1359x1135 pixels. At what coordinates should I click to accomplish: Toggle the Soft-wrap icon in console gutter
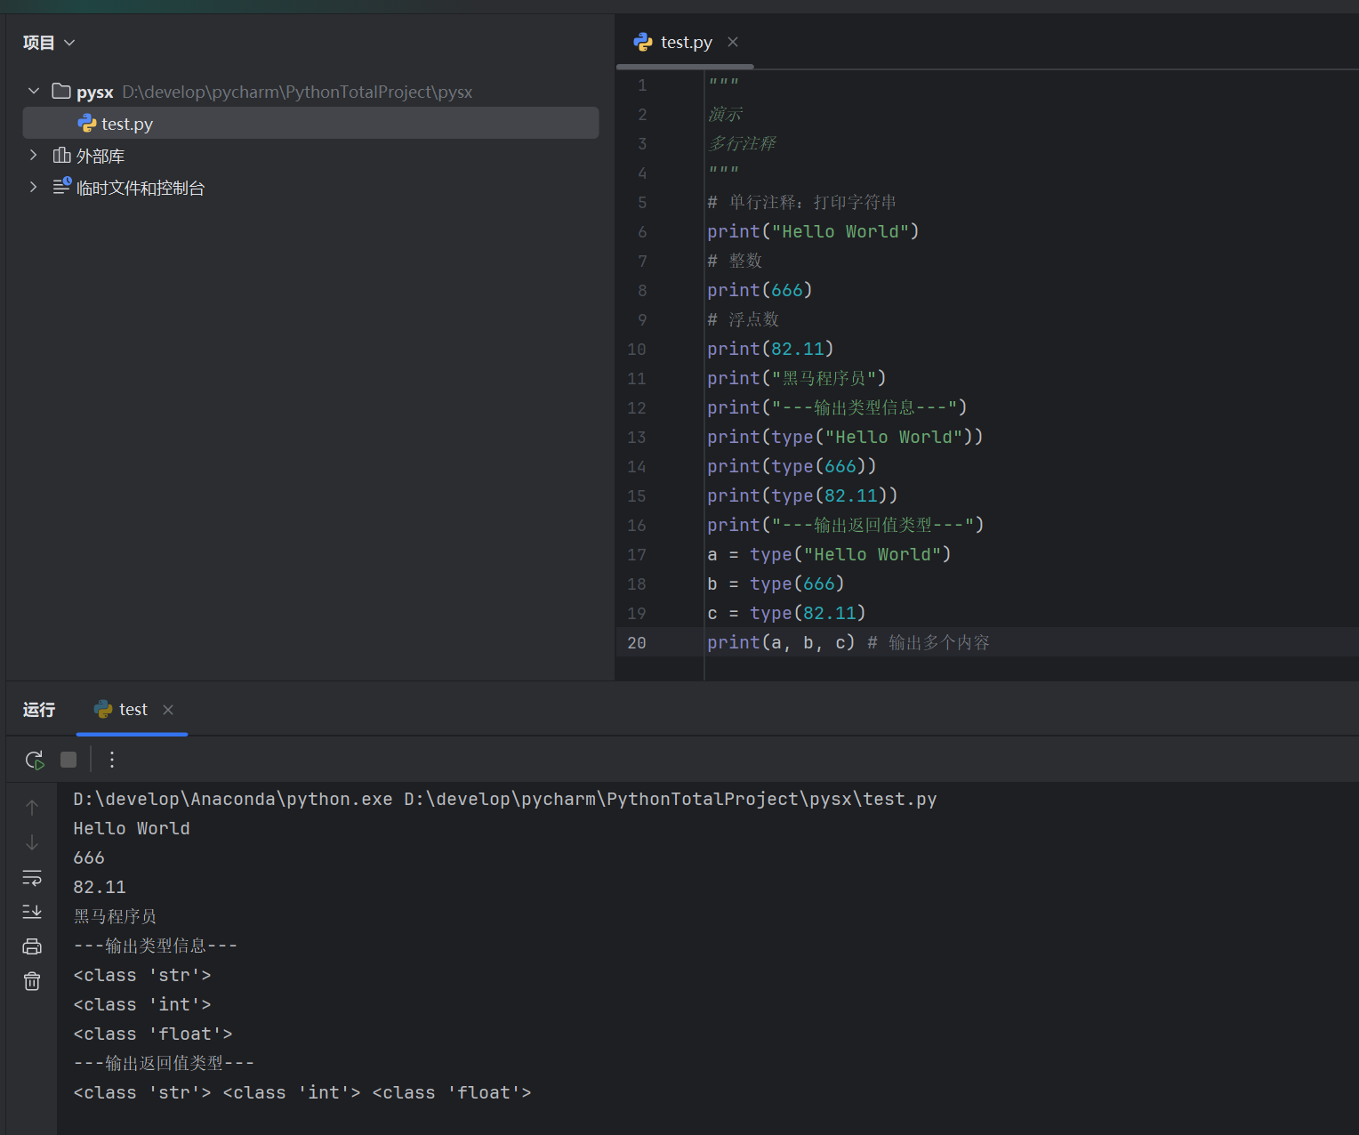click(32, 877)
